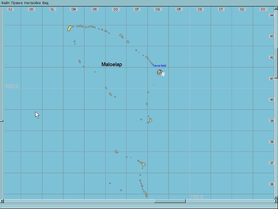Click column header CL
This screenshot has width=278, height=209.
pos(52,9)
